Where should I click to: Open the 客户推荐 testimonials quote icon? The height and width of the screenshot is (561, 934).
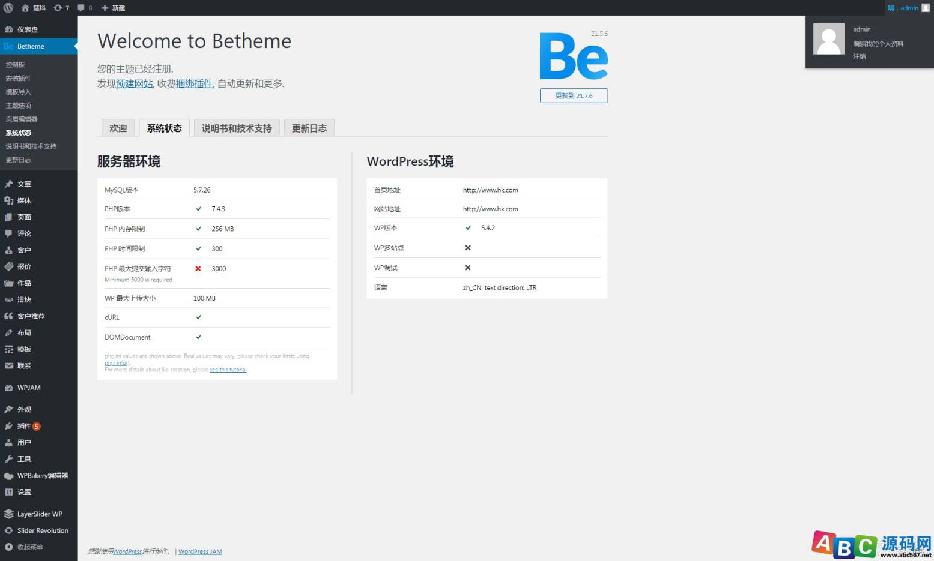point(8,316)
